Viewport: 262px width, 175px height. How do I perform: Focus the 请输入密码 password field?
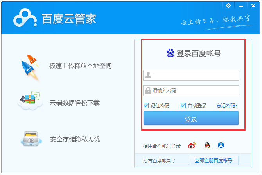coord(191,91)
